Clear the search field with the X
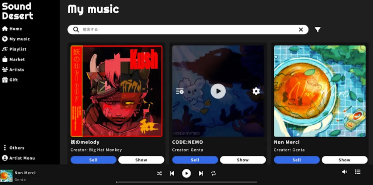The image size is (373, 185). pyautogui.click(x=301, y=29)
